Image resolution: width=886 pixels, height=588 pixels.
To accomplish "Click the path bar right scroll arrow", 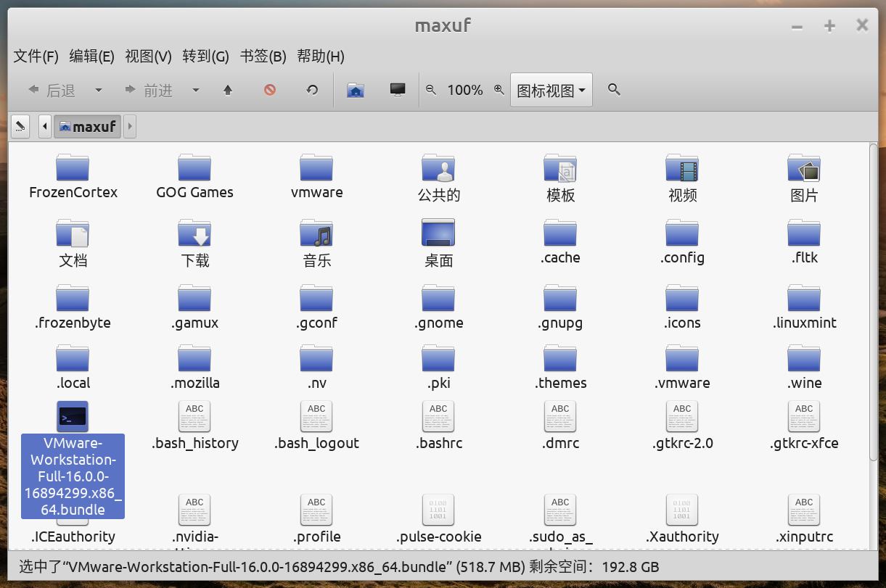I will tap(130, 126).
